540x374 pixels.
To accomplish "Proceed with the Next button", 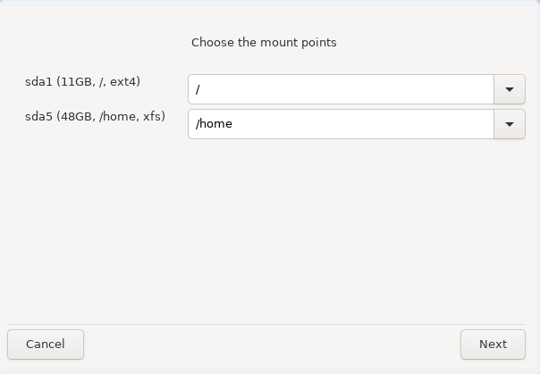I will click(x=493, y=345).
